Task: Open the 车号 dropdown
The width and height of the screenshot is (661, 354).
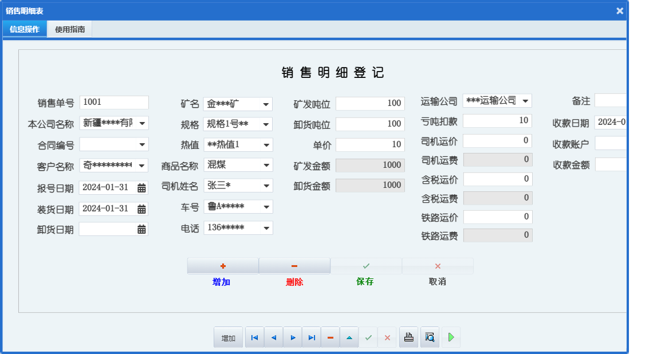Action: tap(266, 206)
